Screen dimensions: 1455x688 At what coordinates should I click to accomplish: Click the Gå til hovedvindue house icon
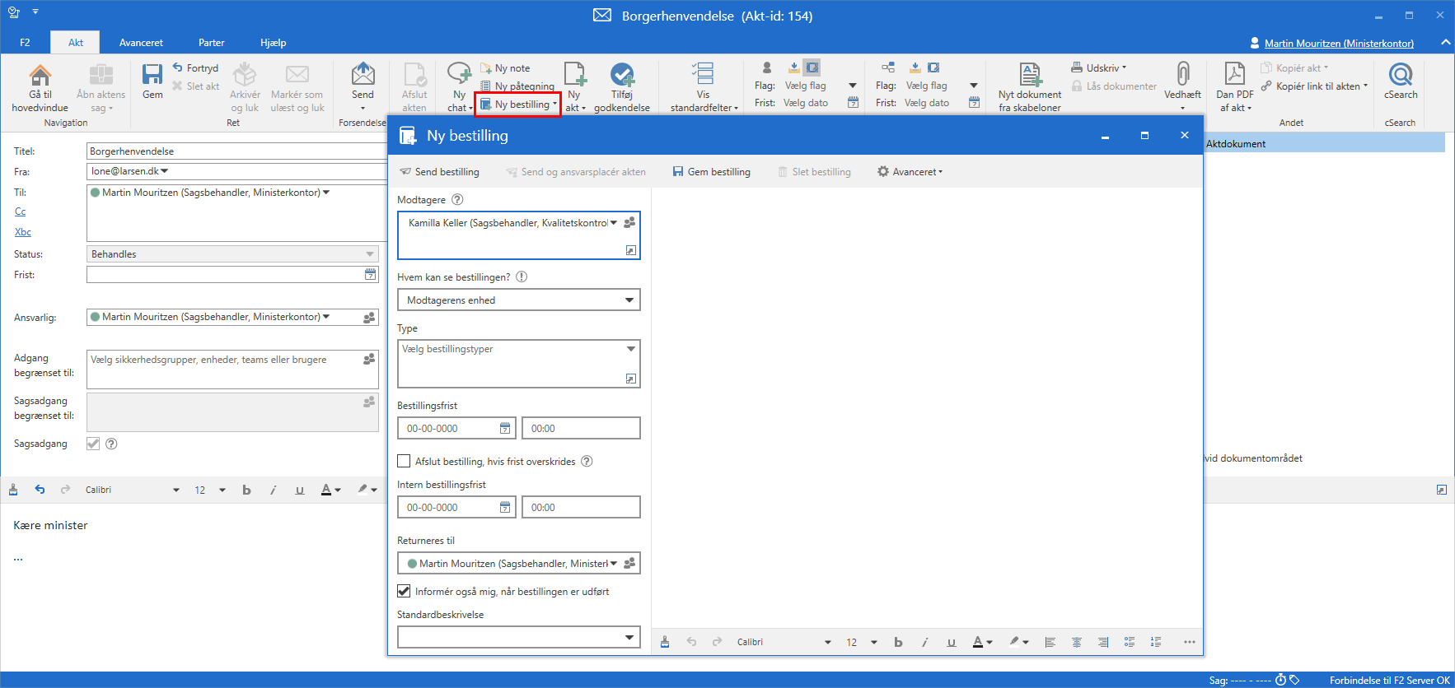coord(40,76)
